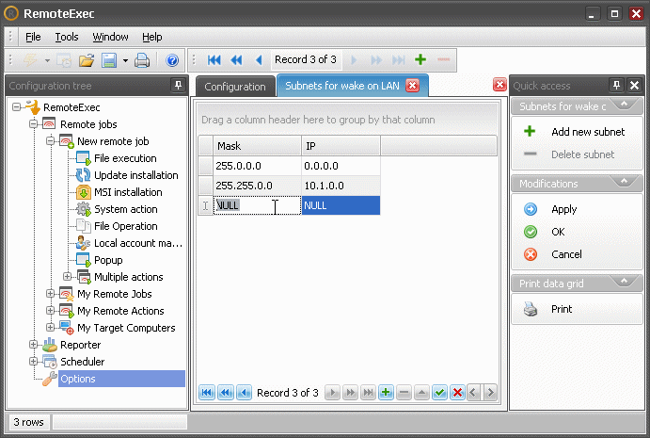Pin the Configuration tree panel
The height and width of the screenshot is (438, 650).
[178, 86]
